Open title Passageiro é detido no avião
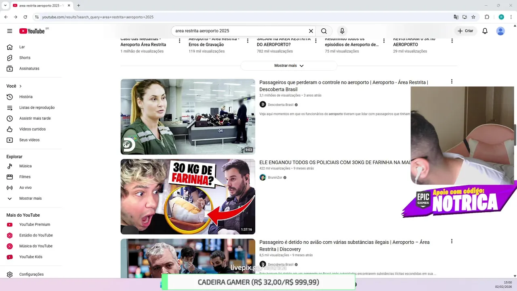Image resolution: width=517 pixels, height=291 pixels. pos(345,245)
